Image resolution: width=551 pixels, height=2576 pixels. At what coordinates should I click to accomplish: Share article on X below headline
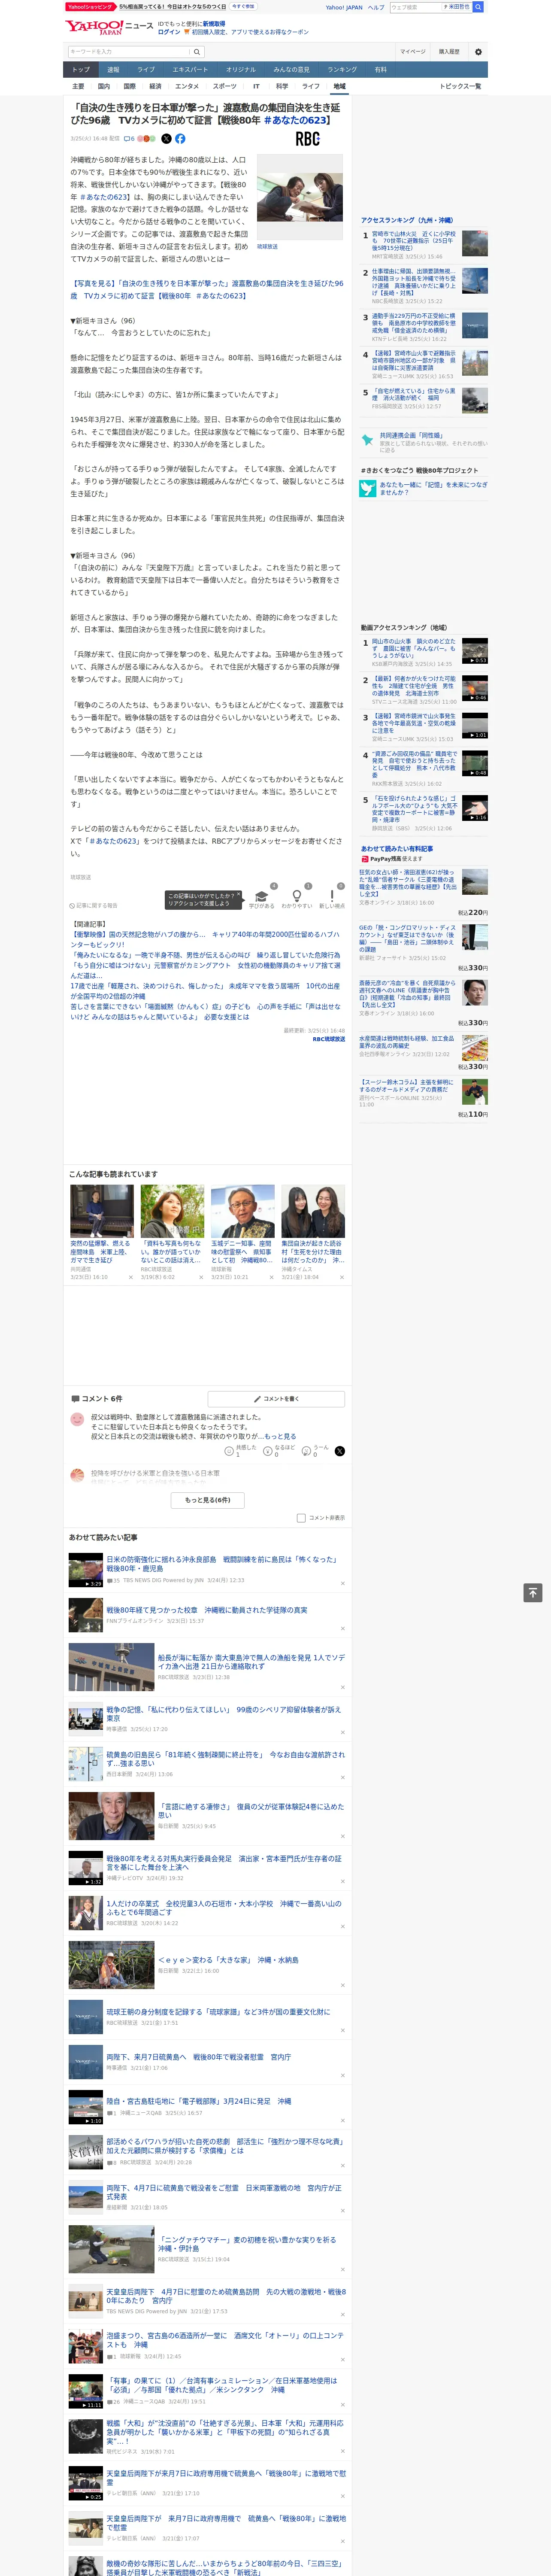pos(166,139)
